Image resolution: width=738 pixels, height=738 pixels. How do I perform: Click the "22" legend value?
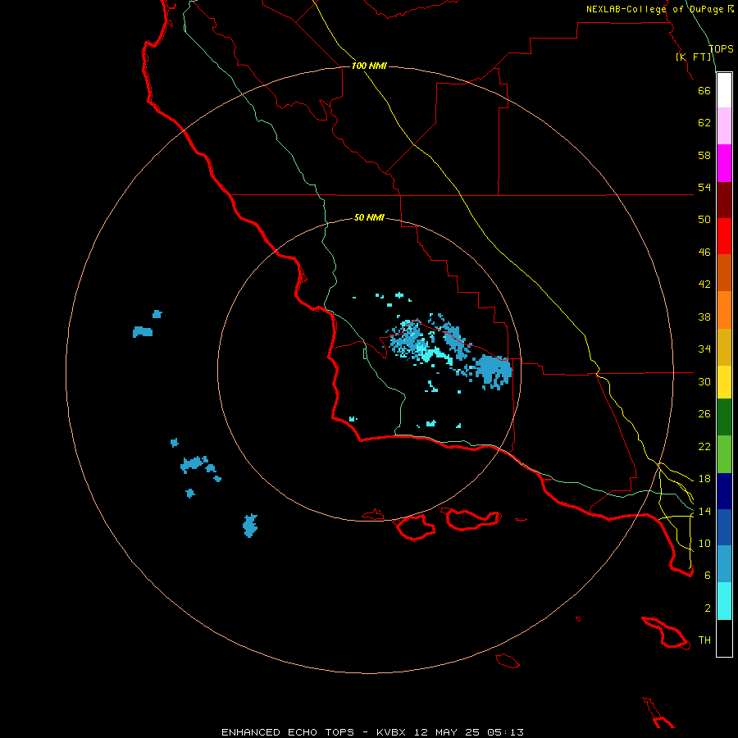click(x=704, y=447)
